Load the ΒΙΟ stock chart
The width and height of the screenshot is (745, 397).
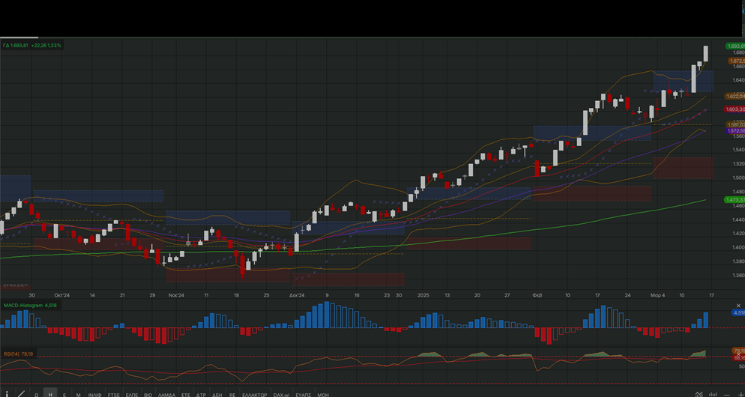coord(148,395)
